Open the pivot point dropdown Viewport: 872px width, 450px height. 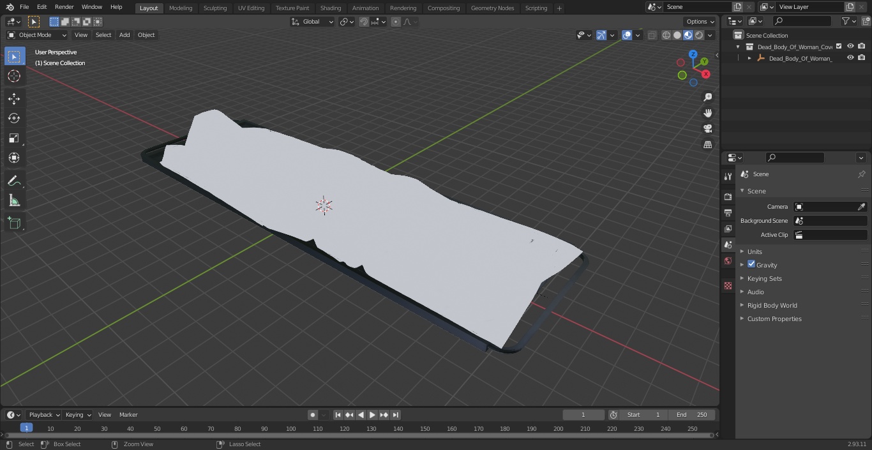[347, 22]
